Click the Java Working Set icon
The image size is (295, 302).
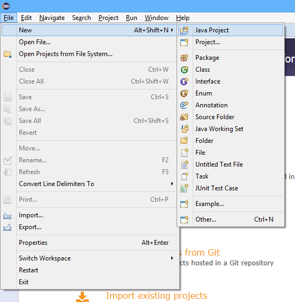[185, 129]
